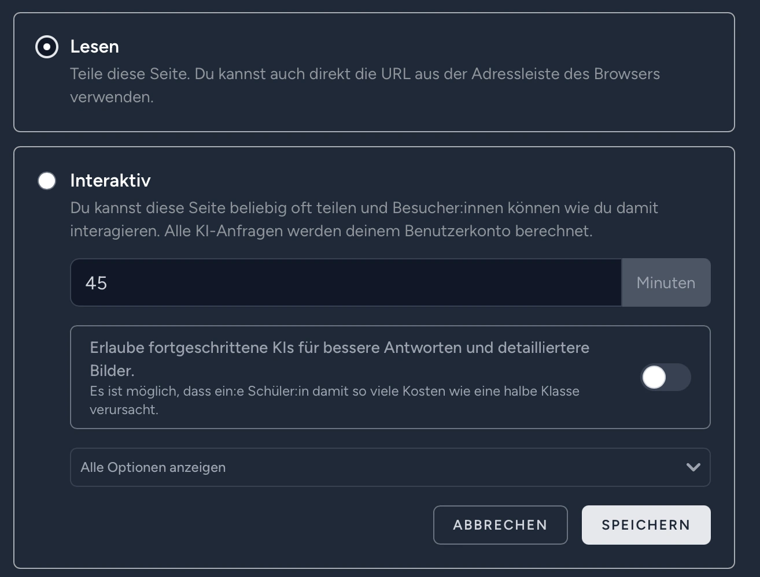Click the Interaktiv heading text
760x577 pixels.
(x=110, y=181)
